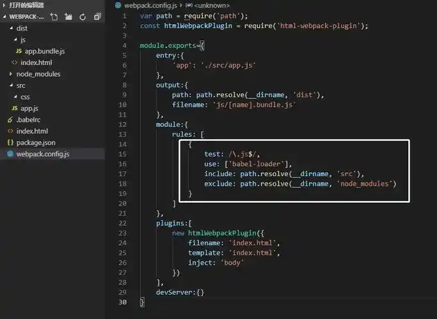The image size is (437, 319).
Task: Click line number 1 in the gutter
Action: tap(124, 16)
